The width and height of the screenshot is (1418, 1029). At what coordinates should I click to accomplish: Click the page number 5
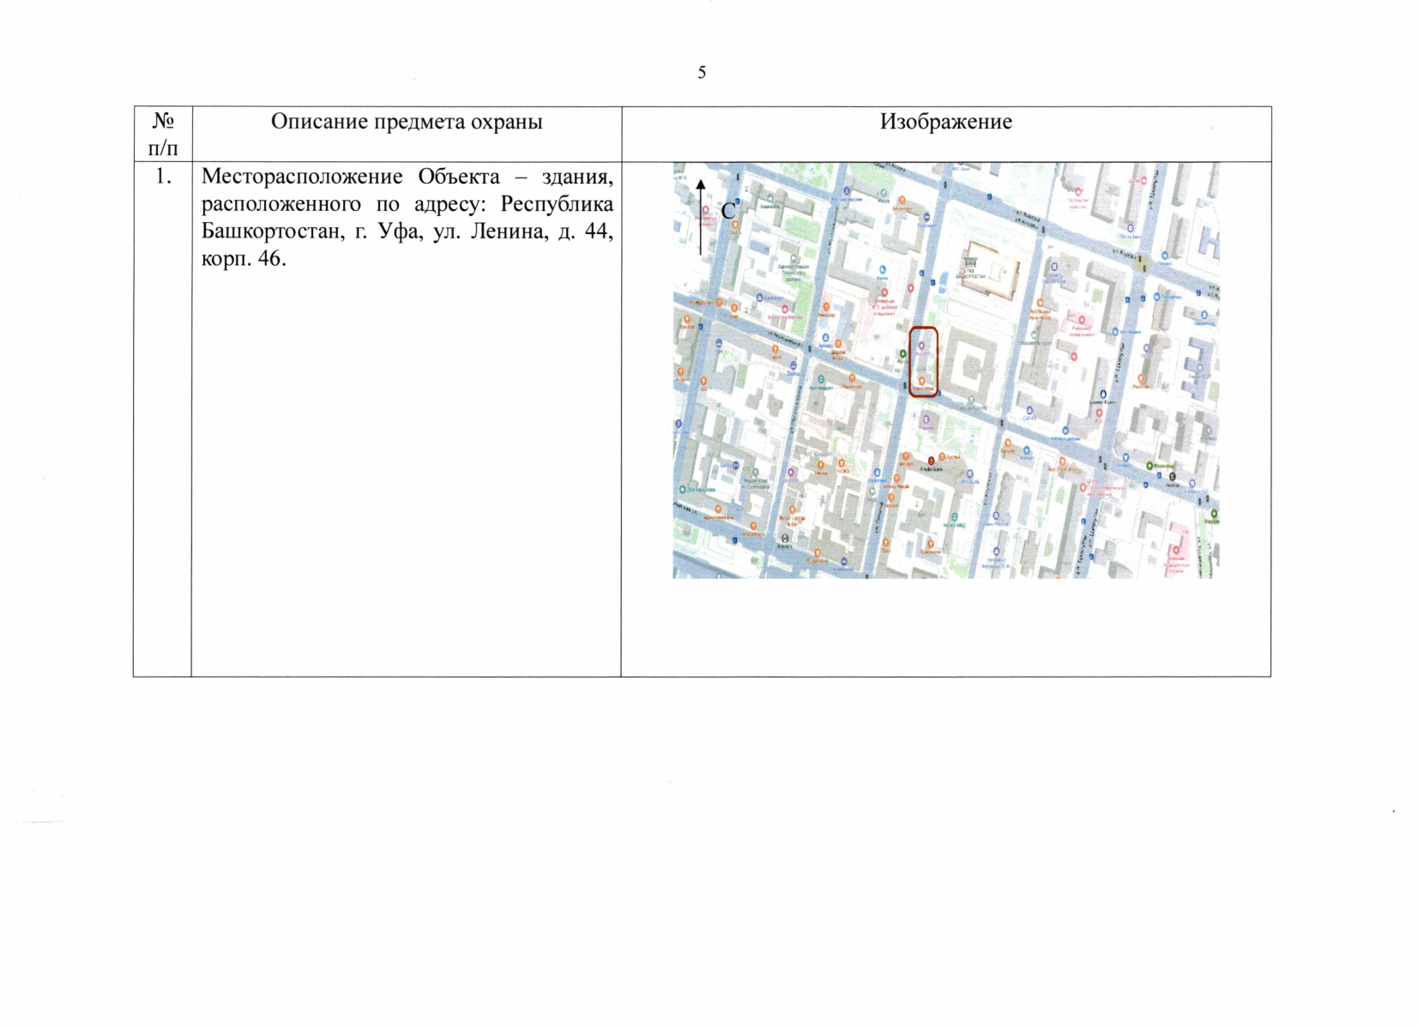click(702, 73)
